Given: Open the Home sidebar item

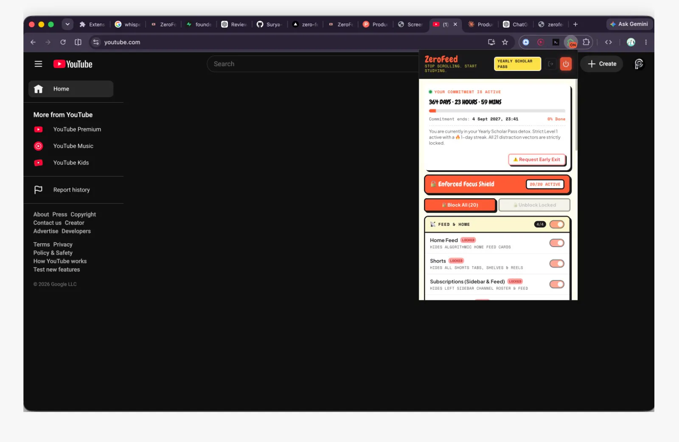Looking at the screenshot, I should pos(71,89).
